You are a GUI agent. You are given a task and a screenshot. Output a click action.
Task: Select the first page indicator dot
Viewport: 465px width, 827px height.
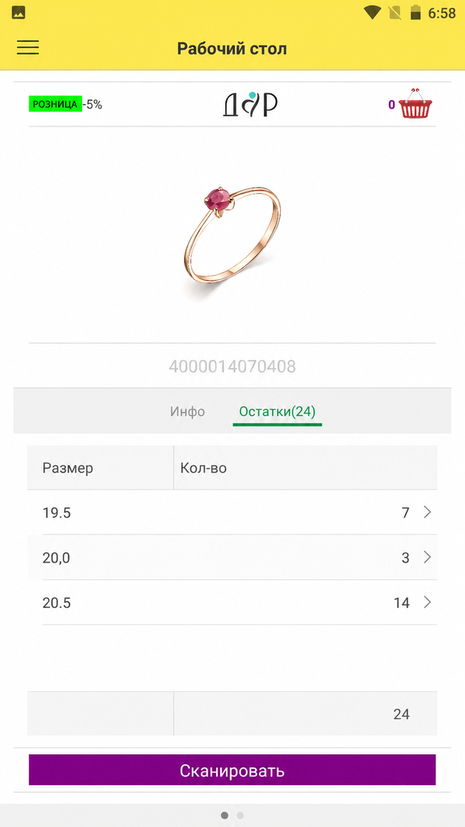pyautogui.click(x=225, y=815)
